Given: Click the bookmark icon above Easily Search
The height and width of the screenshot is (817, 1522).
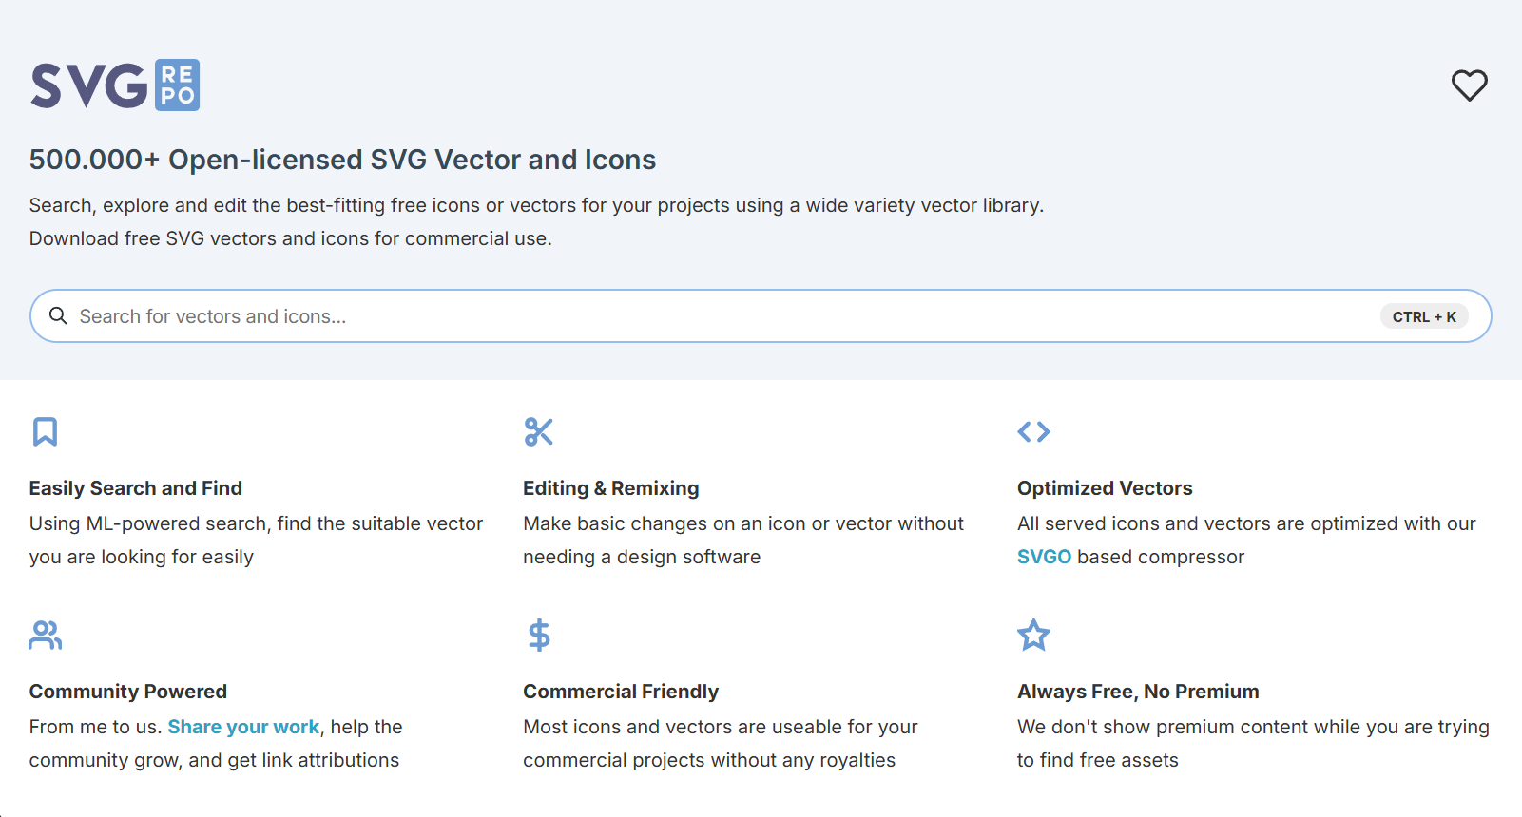Looking at the screenshot, I should (x=45, y=431).
